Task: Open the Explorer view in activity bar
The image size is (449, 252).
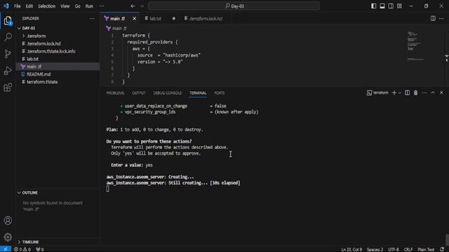Action: tap(8, 20)
